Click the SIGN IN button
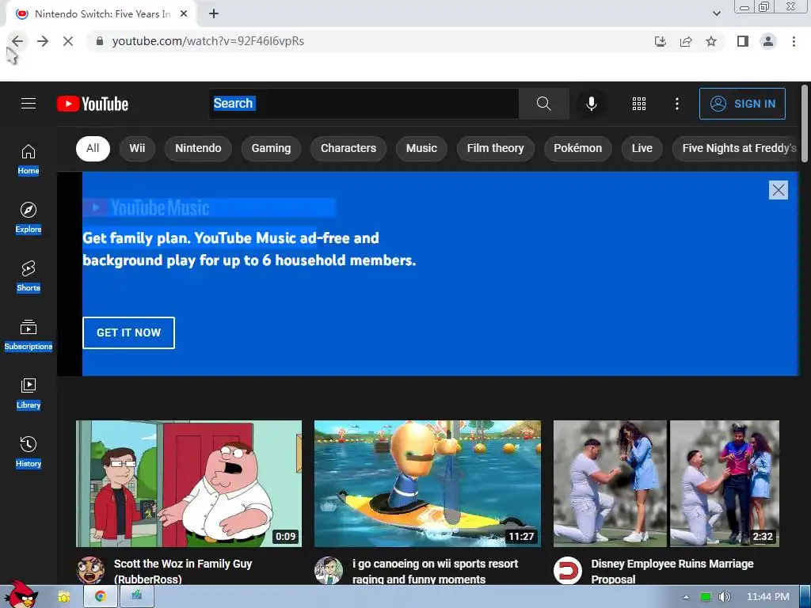The height and width of the screenshot is (608, 811). [x=742, y=104]
